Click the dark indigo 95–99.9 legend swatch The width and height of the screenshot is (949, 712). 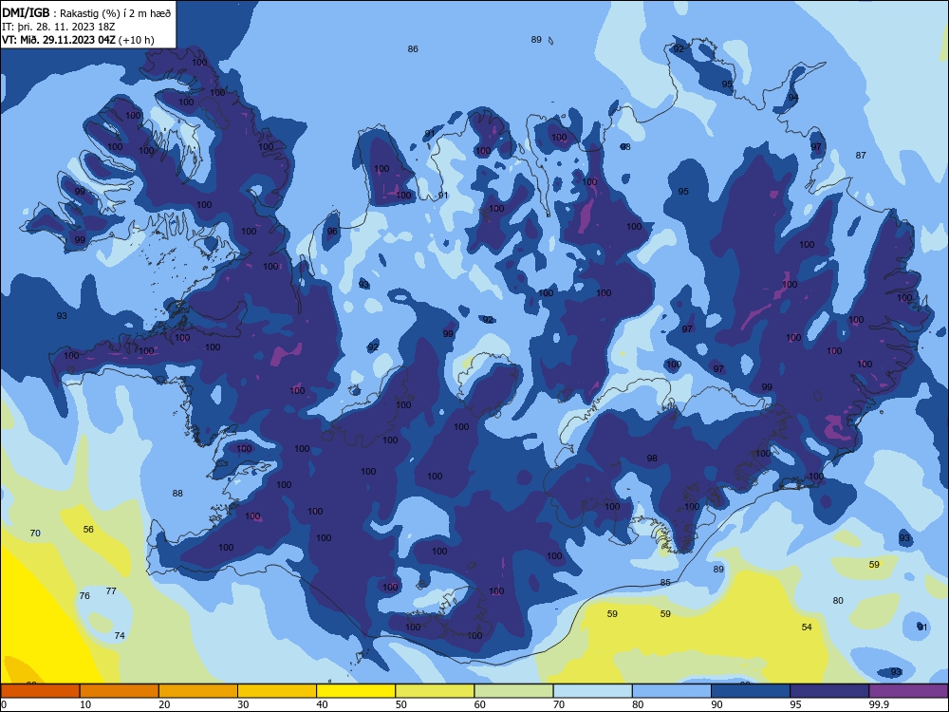[829, 691]
